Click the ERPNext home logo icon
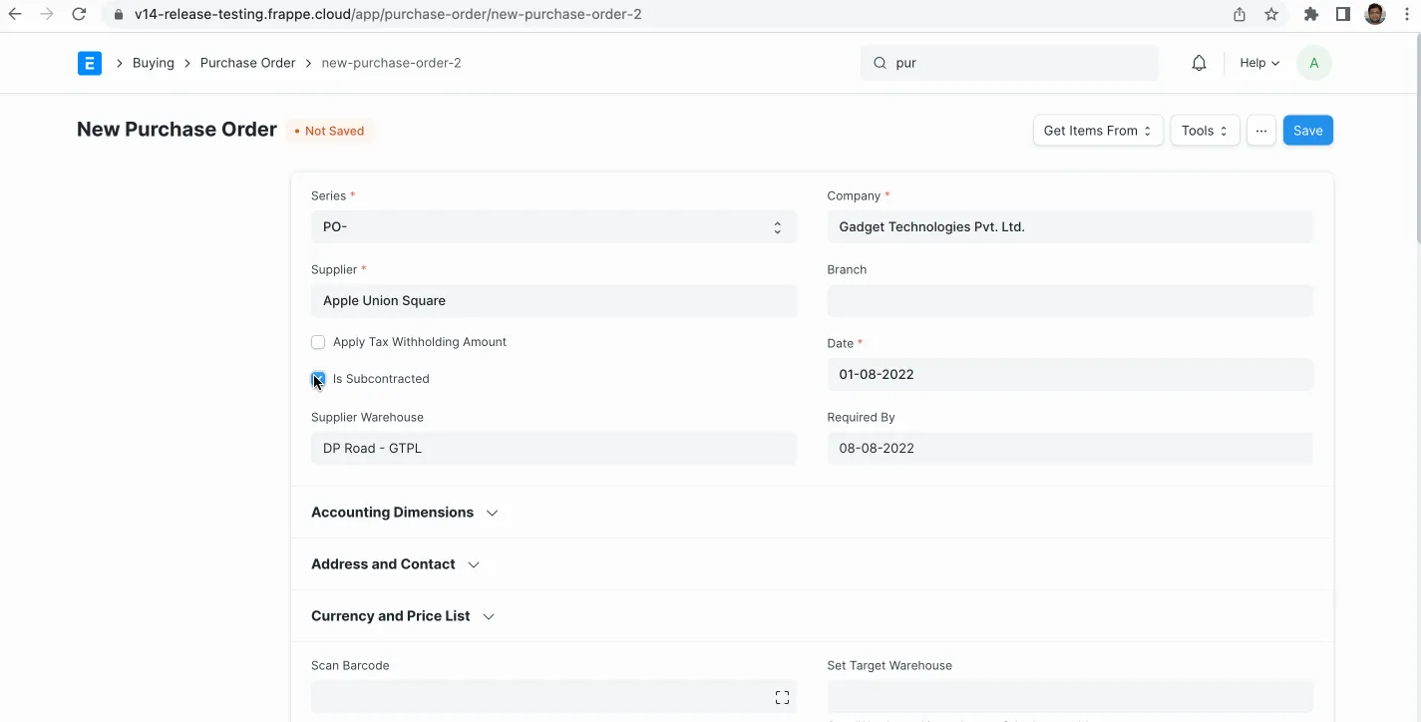1421x722 pixels. (x=90, y=63)
